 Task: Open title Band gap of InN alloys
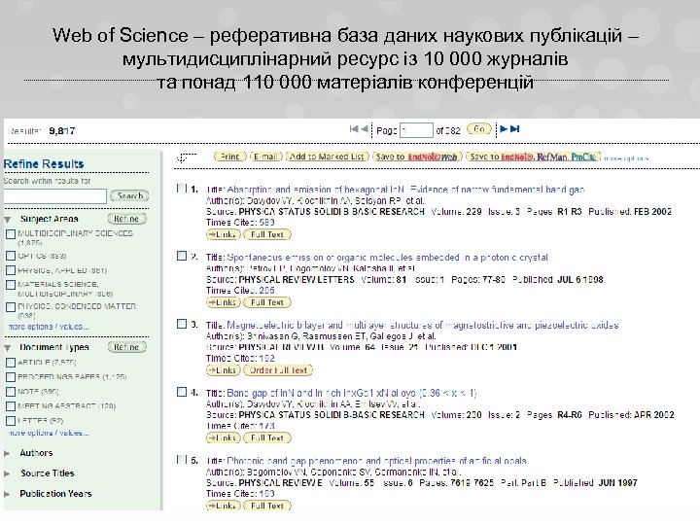tap(352, 394)
